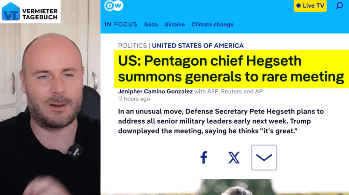Open author Jenipher Camino Gonzalez's page
The width and height of the screenshot is (349, 195).
click(155, 91)
